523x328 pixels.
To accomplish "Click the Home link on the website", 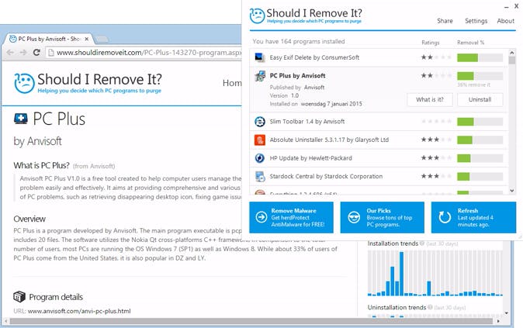I will pos(232,83).
